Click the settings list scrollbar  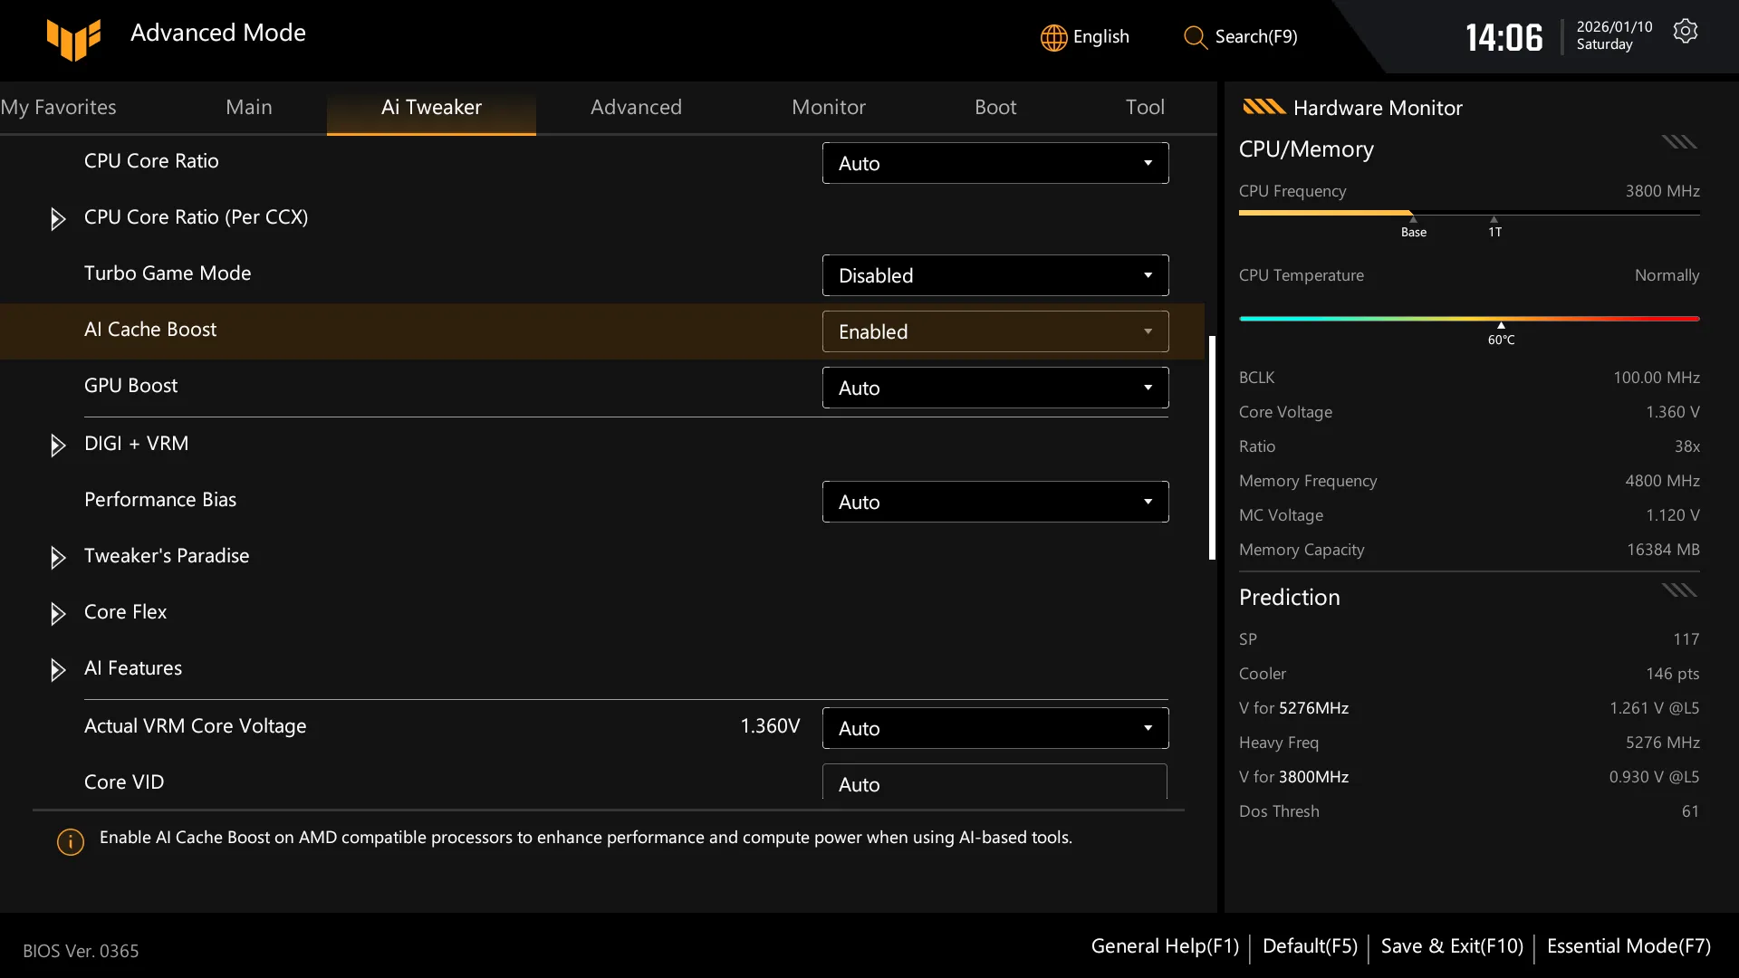(1212, 447)
